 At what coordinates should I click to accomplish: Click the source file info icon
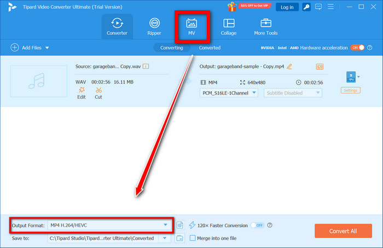pyautogui.click(x=146, y=66)
